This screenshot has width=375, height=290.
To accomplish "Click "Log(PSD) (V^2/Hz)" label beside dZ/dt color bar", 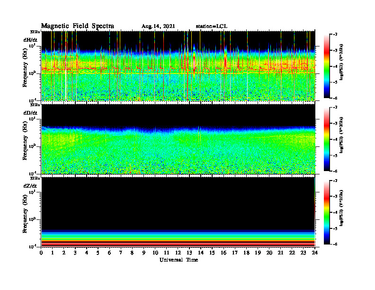I will (341, 208).
